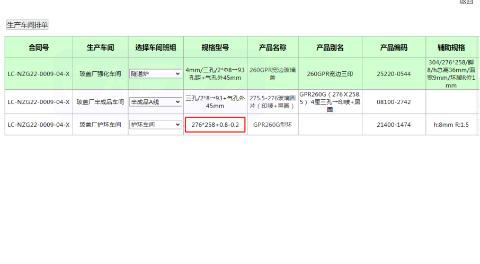480x264 pixels.
Task: Click the 生产车间排单 button
Action: click(x=27, y=25)
